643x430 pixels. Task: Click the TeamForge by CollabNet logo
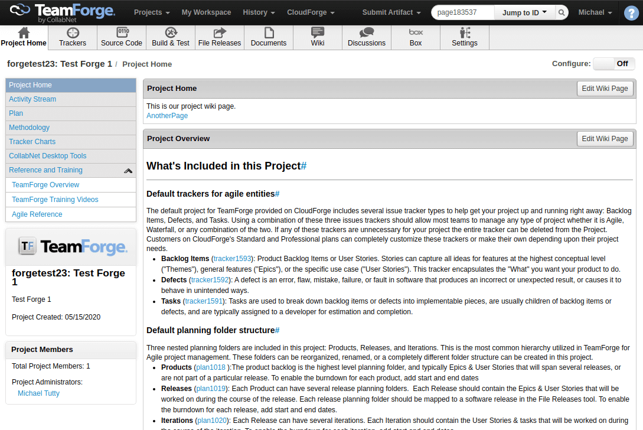pos(63,13)
